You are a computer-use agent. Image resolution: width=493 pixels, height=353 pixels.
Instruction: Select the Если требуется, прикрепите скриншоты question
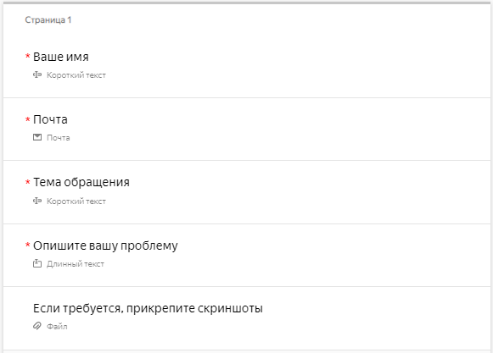[x=148, y=308]
